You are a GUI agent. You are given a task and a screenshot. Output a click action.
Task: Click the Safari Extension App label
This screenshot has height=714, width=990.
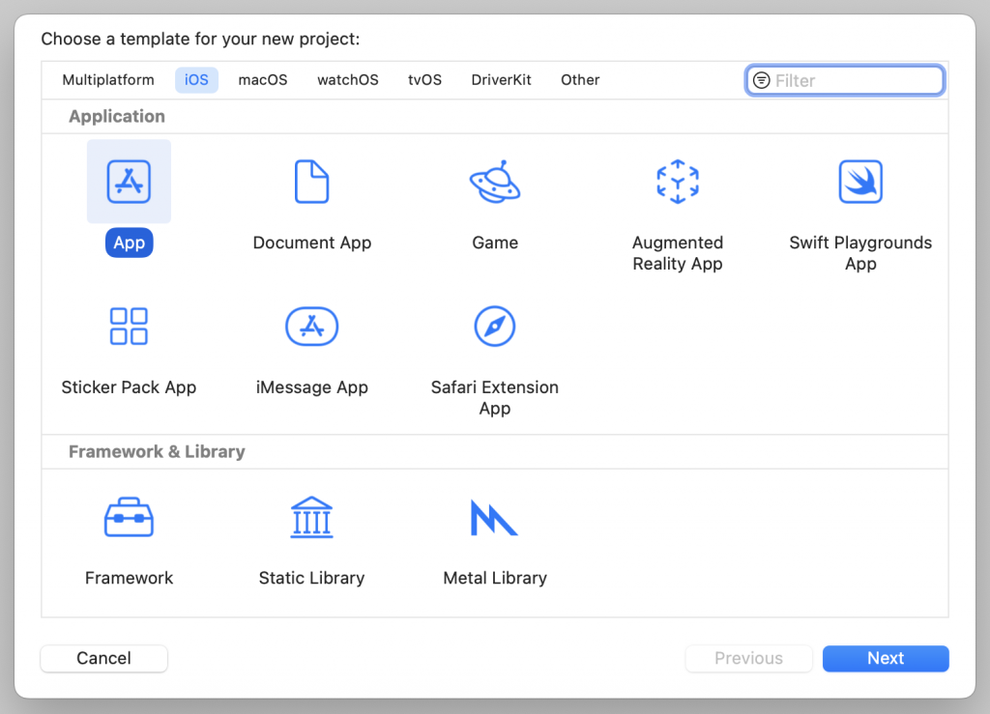click(x=495, y=397)
